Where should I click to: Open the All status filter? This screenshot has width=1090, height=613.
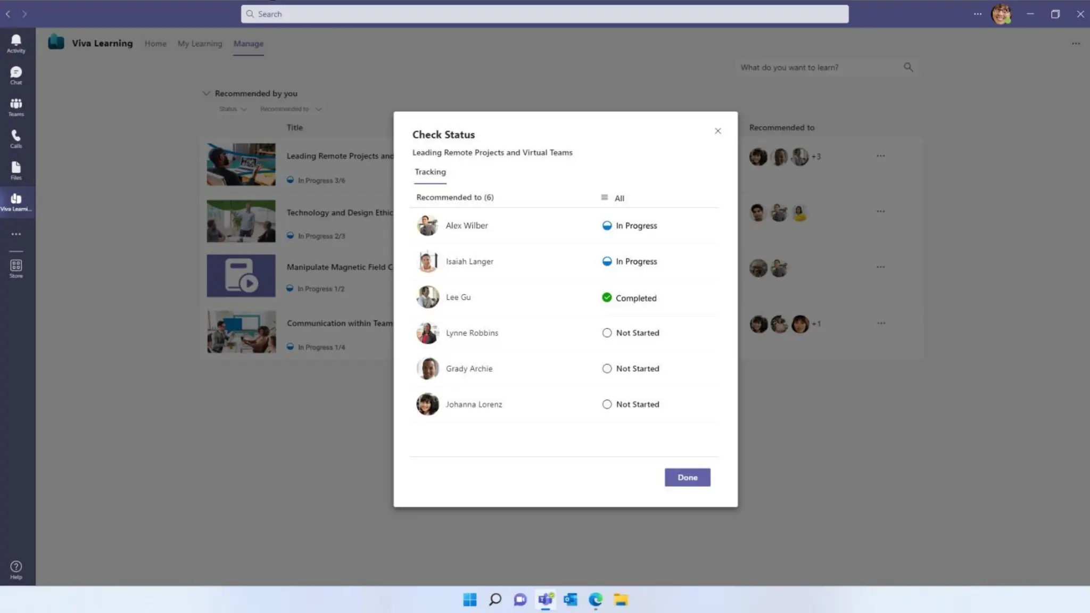click(x=613, y=198)
